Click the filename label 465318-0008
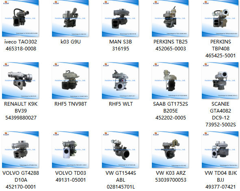This screenshot has width=240, height=191. [x=21, y=49]
